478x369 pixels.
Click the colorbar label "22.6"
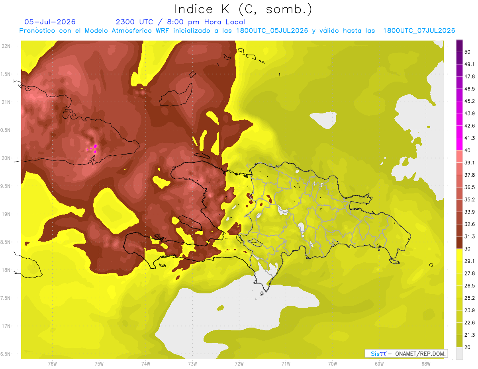coord(469,323)
